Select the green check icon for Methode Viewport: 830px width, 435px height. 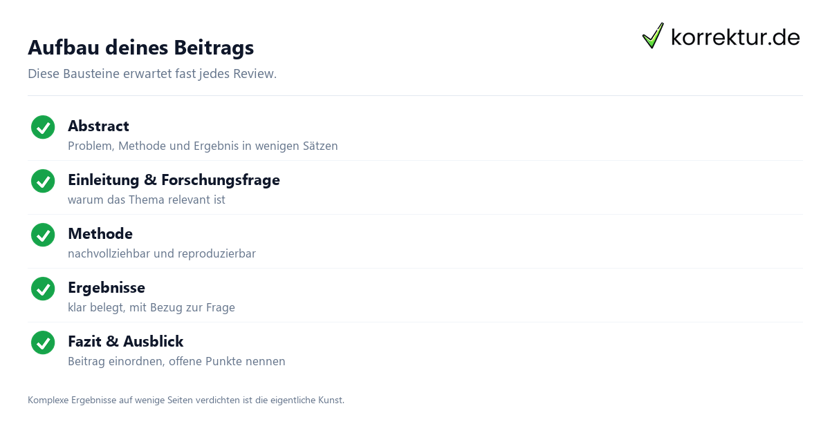click(43, 235)
